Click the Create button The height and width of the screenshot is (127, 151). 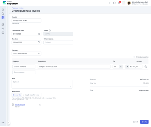point(144,122)
